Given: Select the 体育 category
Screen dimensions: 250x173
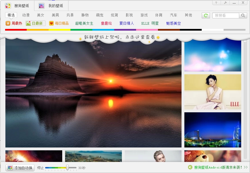Looking at the screenshot, I should pos(159,15).
